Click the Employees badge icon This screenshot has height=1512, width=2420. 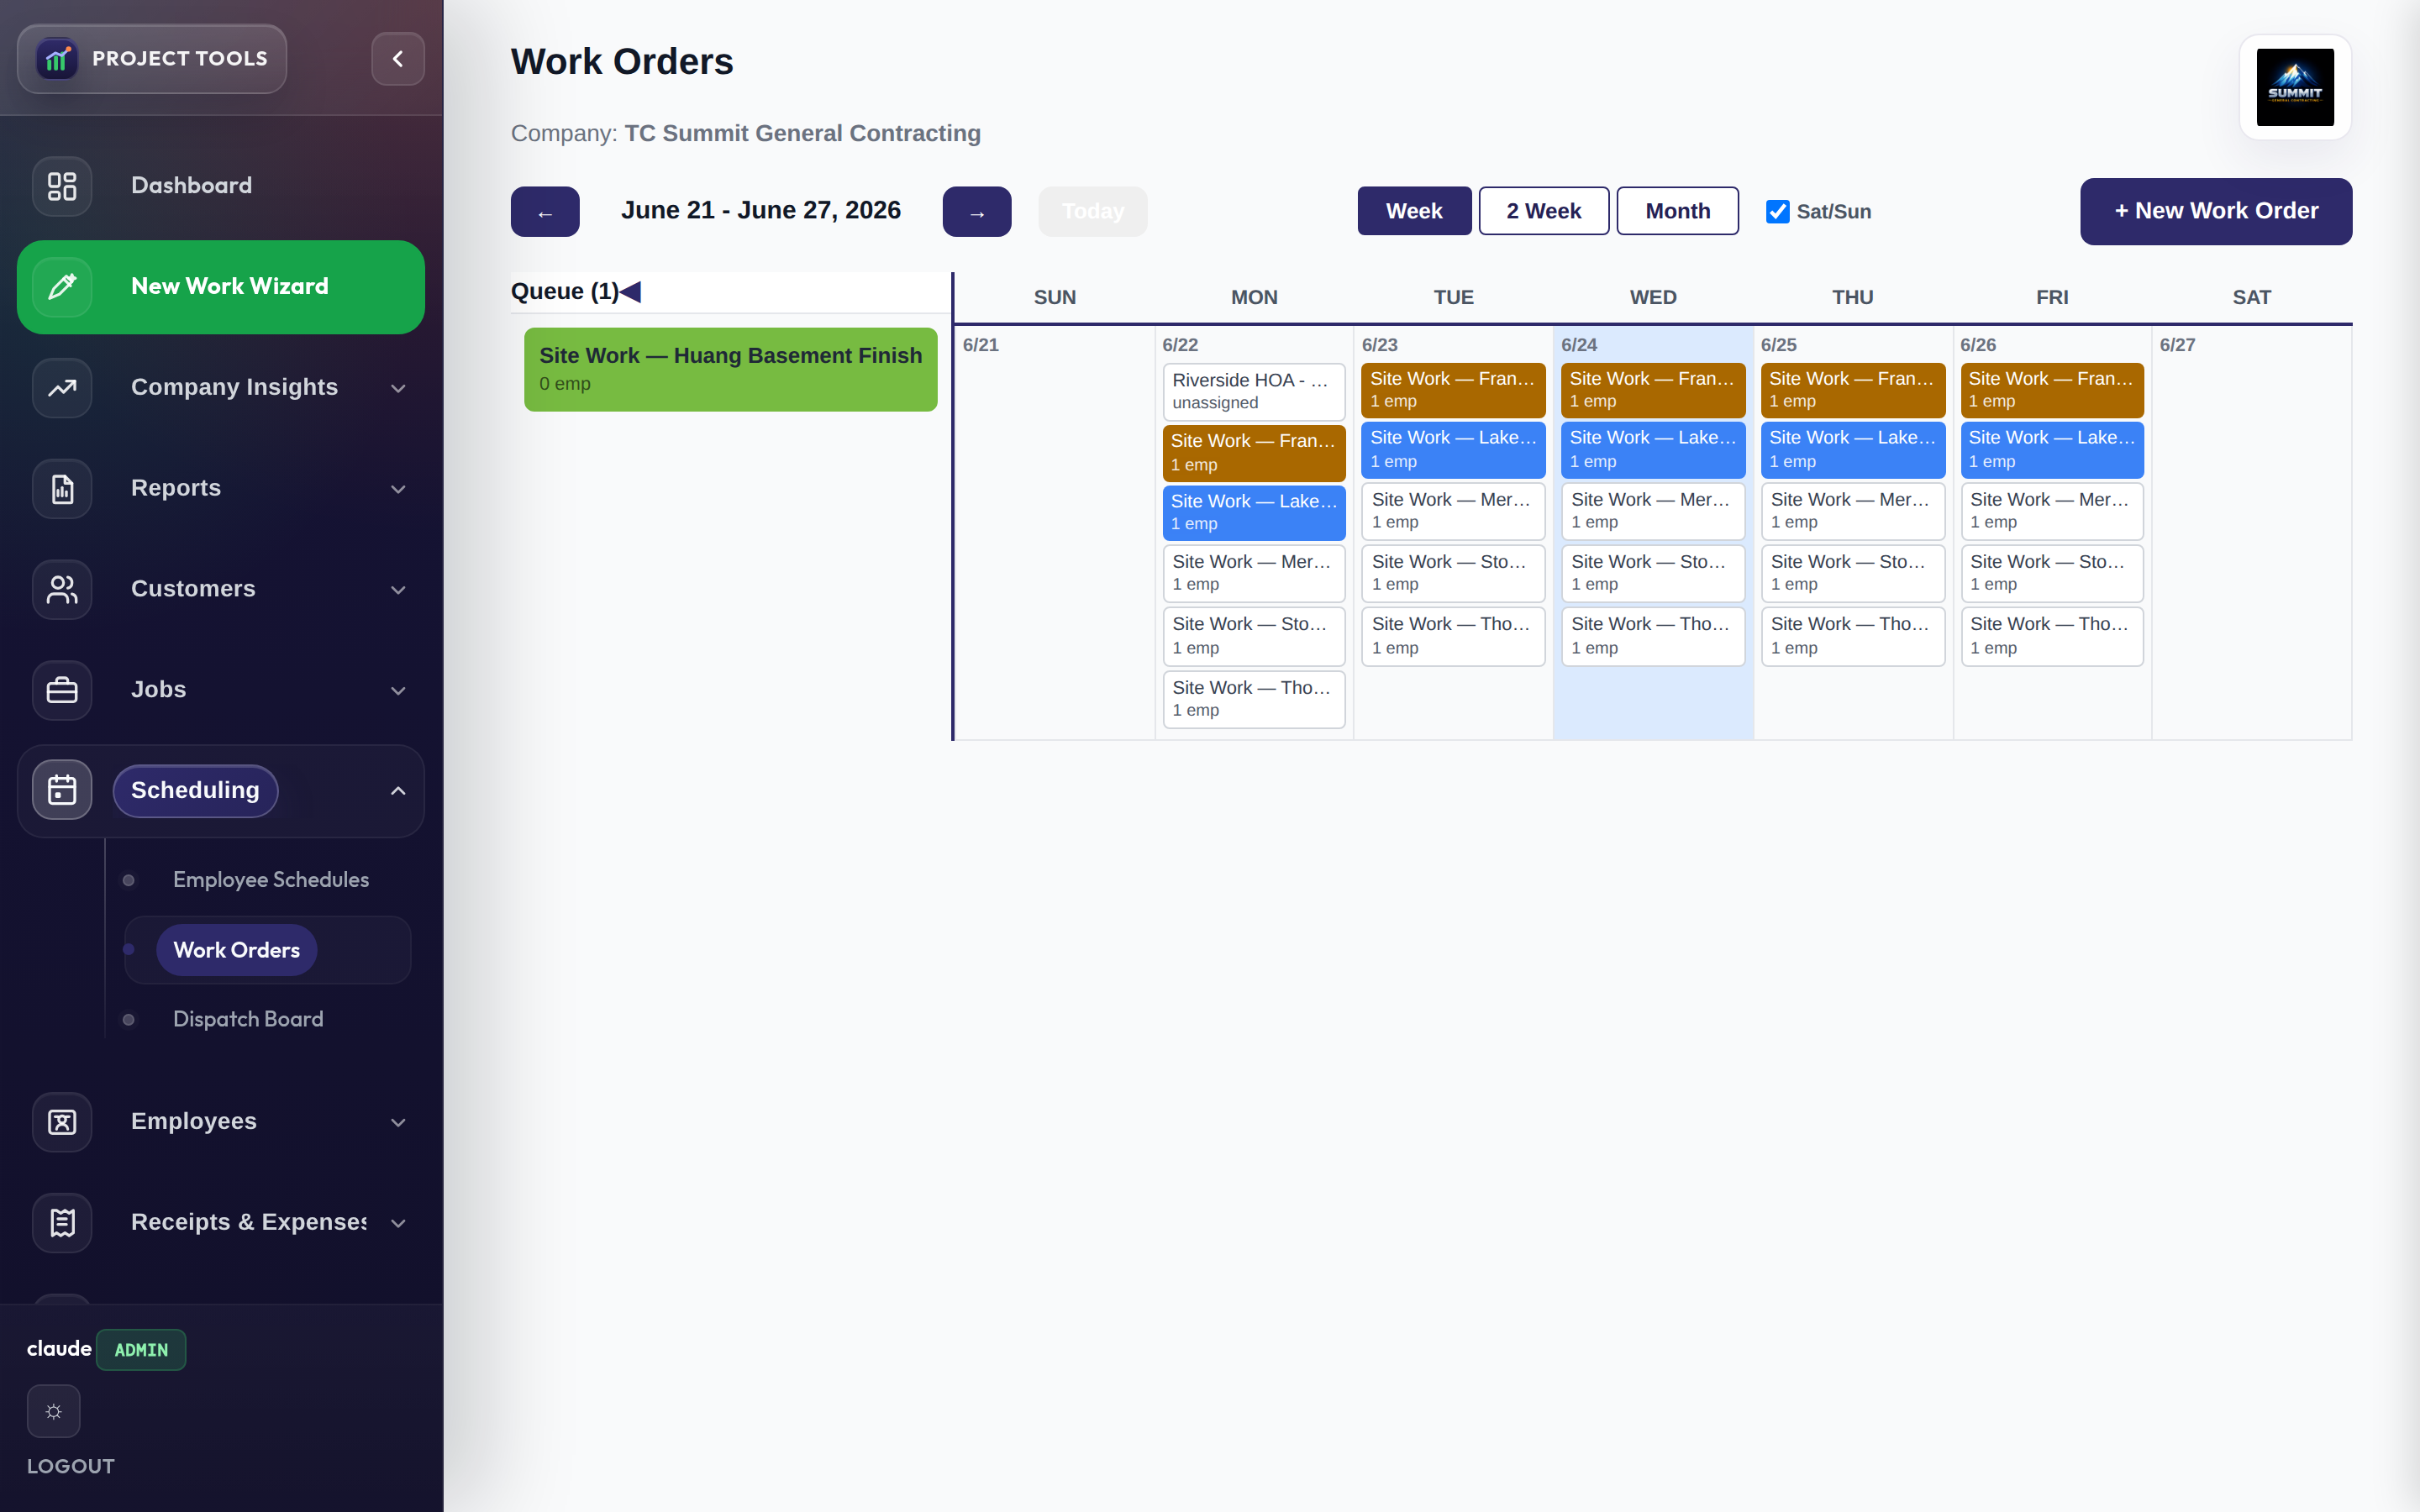click(62, 1122)
